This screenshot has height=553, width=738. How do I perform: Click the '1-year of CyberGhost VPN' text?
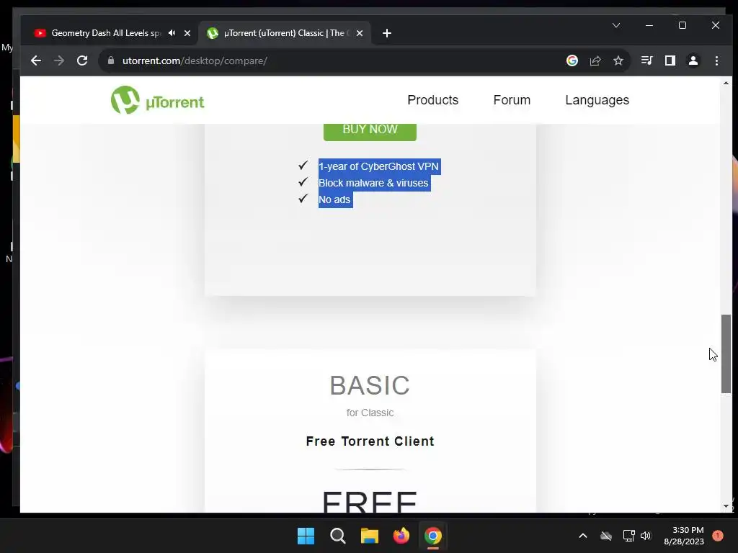tap(378, 166)
